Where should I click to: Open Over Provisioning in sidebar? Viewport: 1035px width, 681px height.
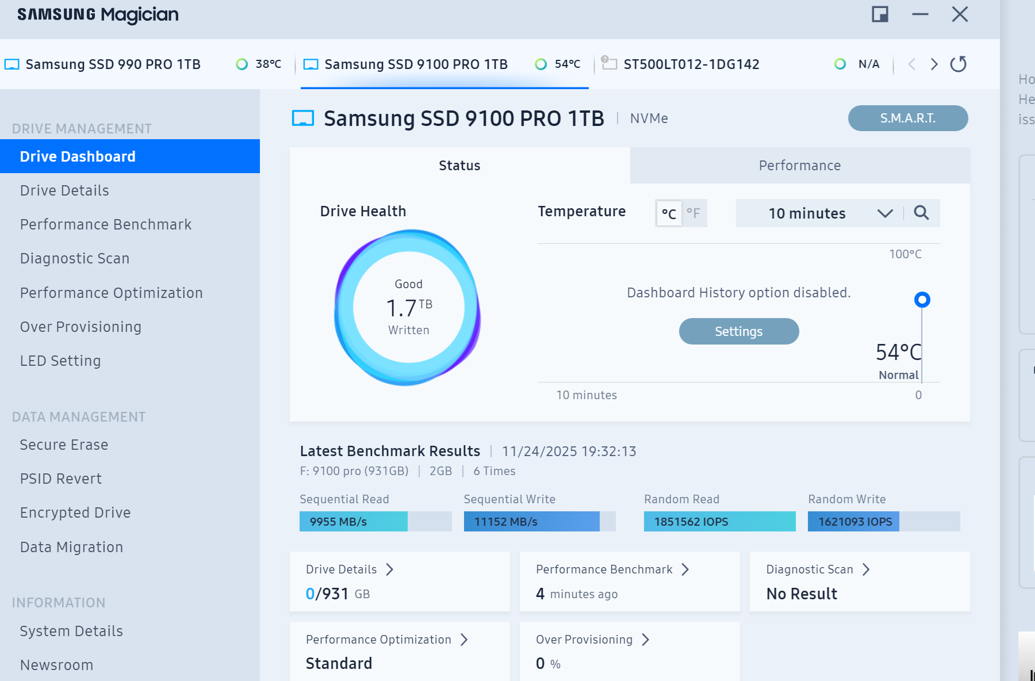pos(130,327)
